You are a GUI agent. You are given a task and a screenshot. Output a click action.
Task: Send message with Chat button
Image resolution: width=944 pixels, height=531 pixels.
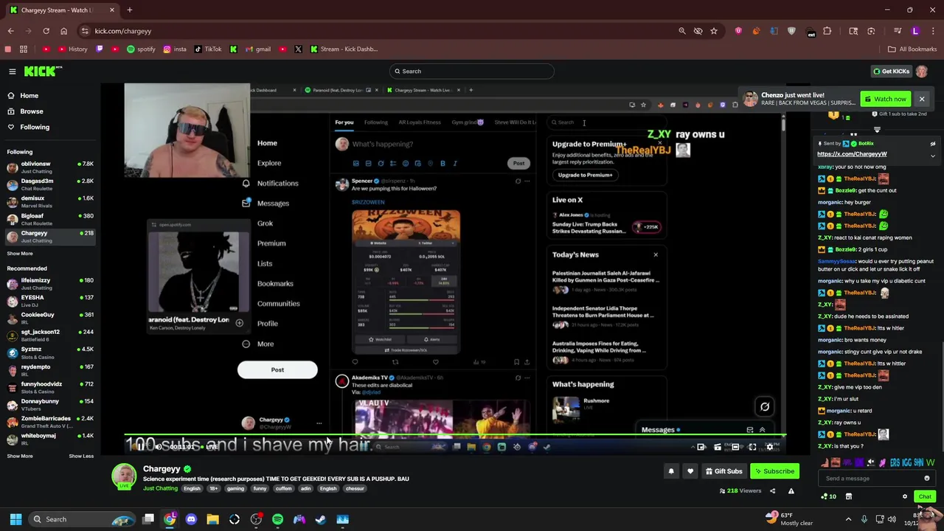click(x=925, y=497)
